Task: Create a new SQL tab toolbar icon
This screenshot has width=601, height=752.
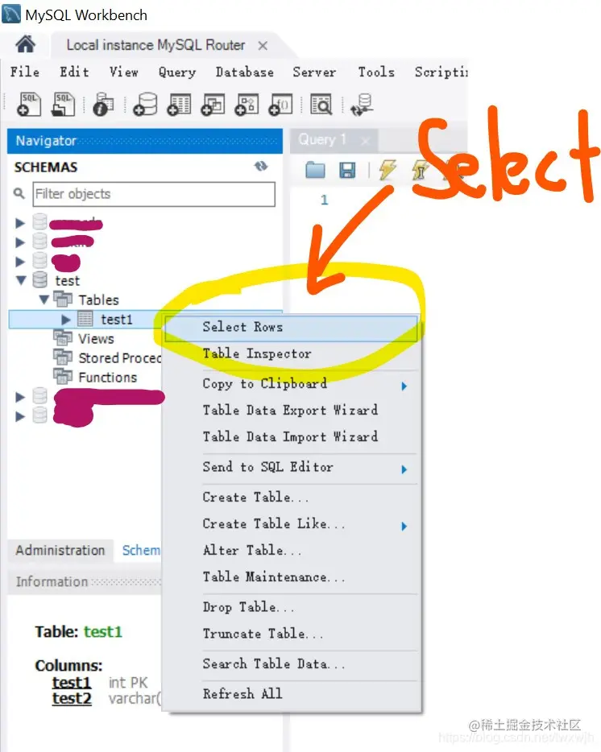Action: (x=29, y=104)
